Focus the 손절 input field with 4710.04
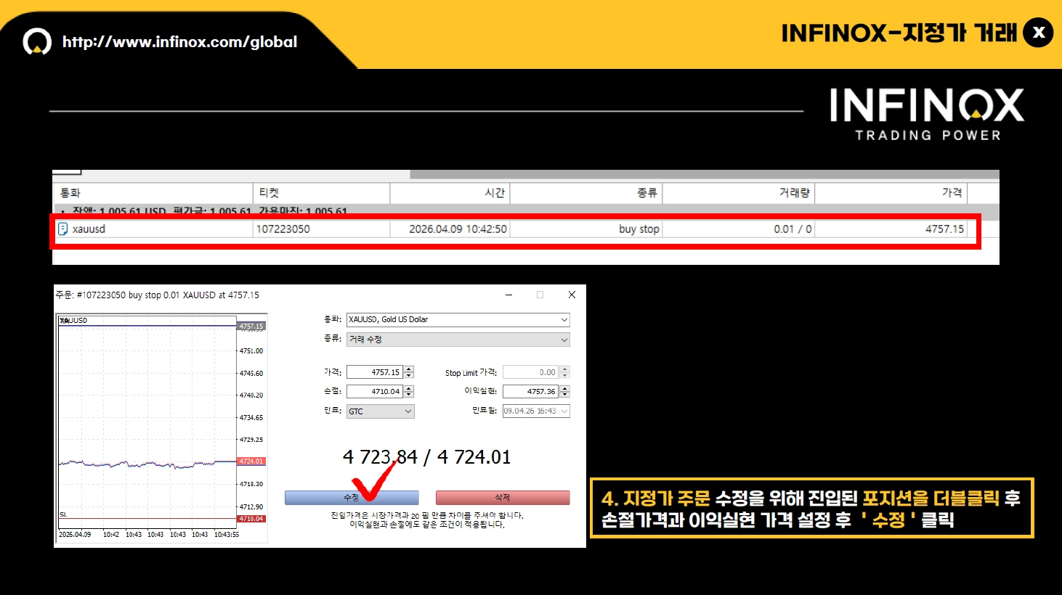The width and height of the screenshot is (1062, 595). click(x=375, y=391)
